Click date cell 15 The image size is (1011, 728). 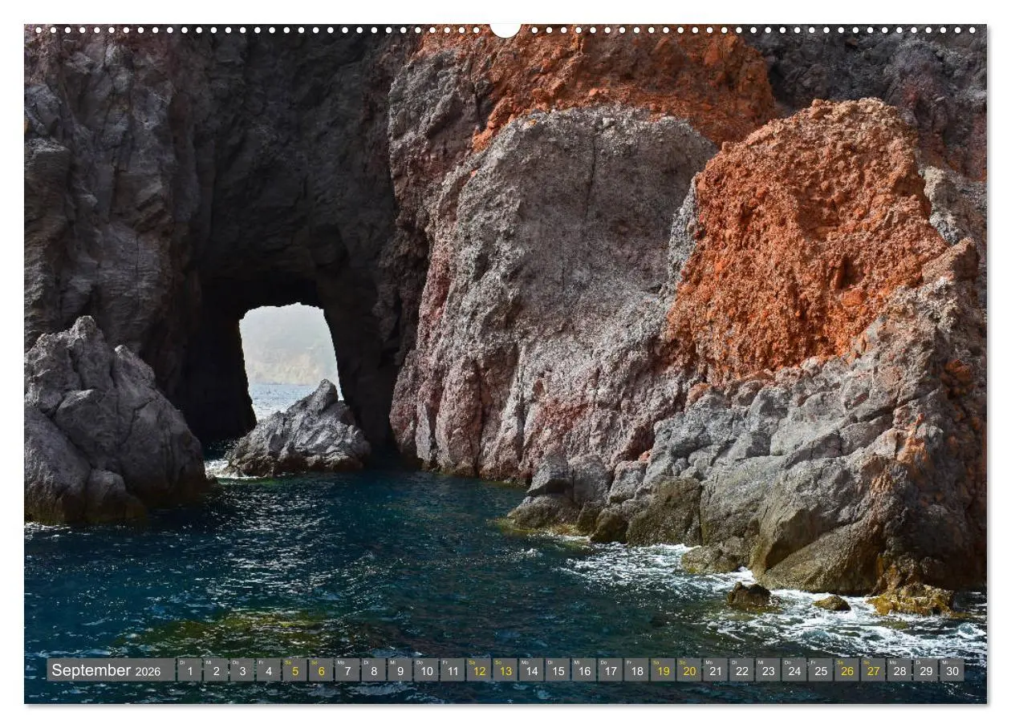pos(557,670)
